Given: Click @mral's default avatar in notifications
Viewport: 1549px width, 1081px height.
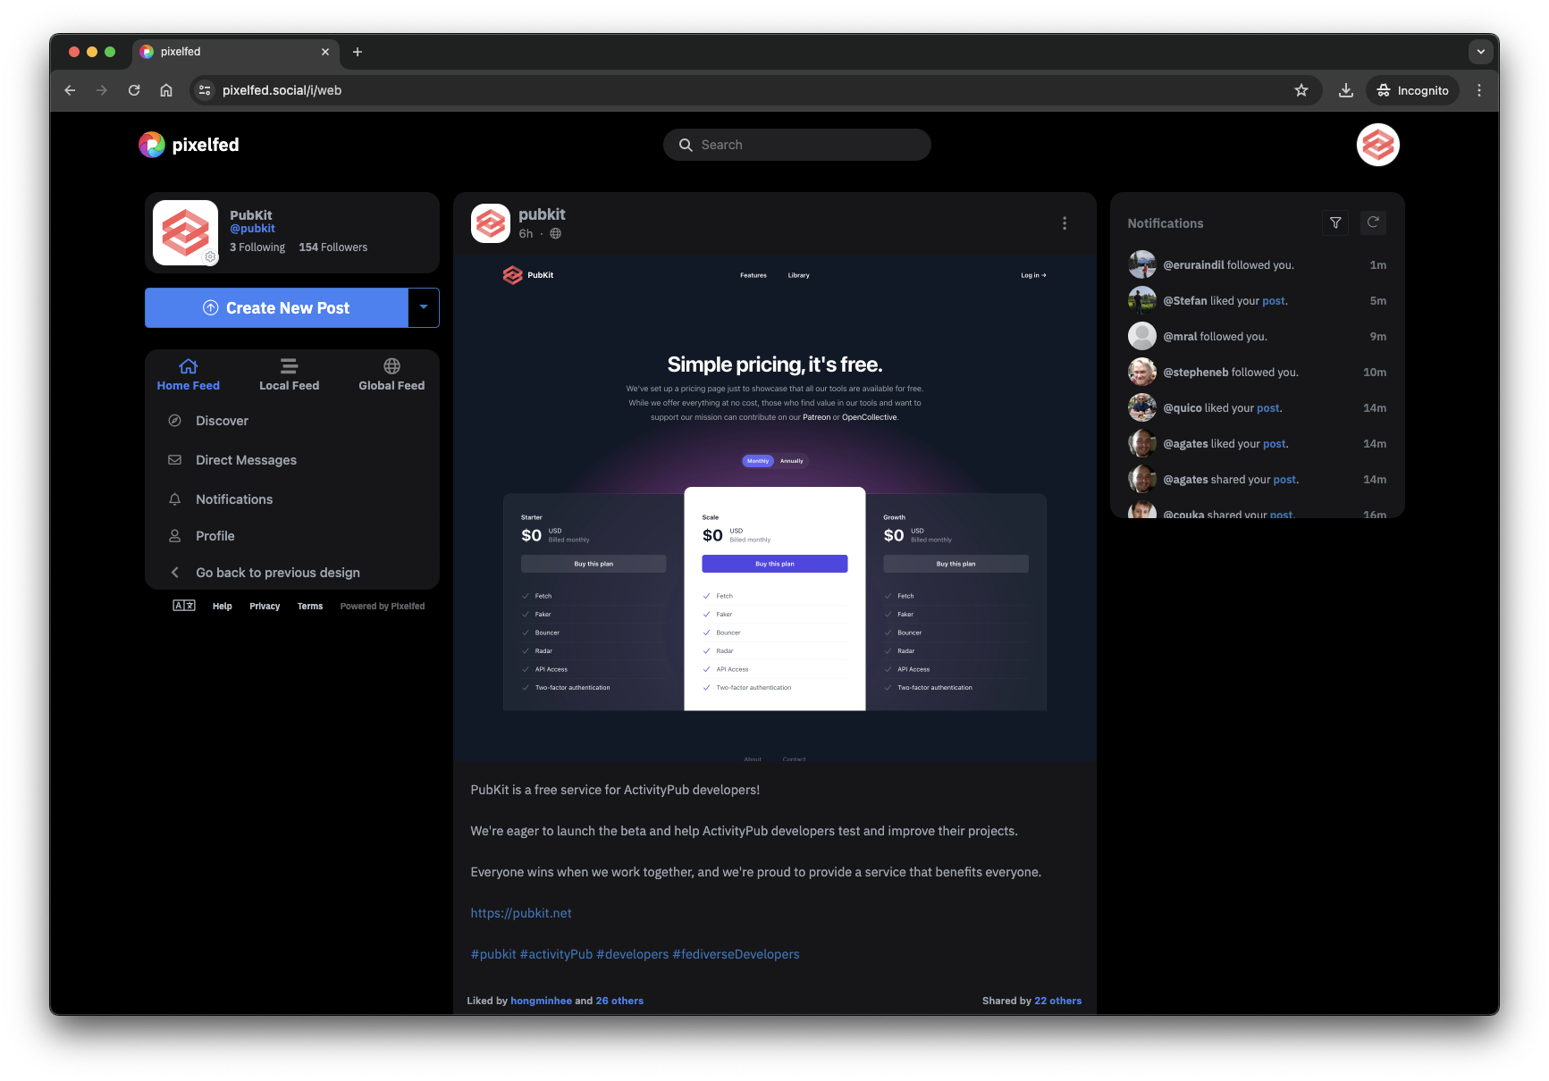Looking at the screenshot, I should (x=1141, y=336).
